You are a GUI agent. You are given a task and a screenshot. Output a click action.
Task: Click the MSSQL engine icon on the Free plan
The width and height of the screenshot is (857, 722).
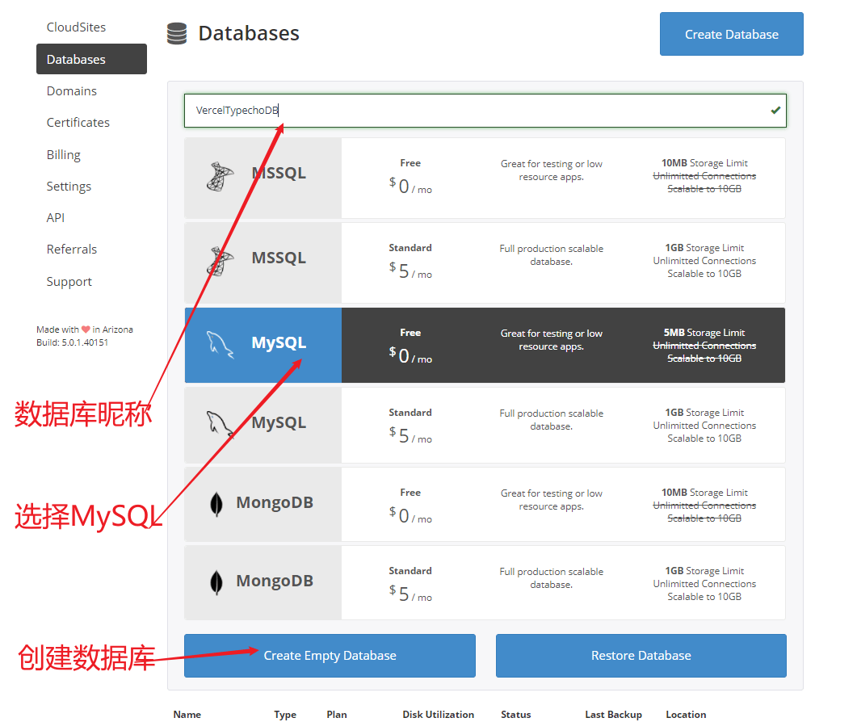[218, 172]
